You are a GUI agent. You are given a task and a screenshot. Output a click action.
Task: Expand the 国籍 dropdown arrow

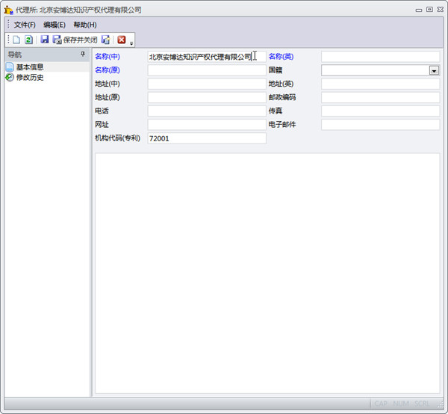click(434, 70)
